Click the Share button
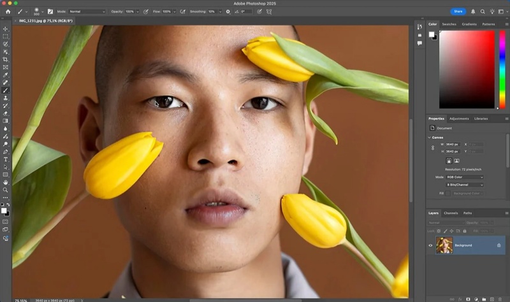This screenshot has width=510, height=302. [458, 11]
